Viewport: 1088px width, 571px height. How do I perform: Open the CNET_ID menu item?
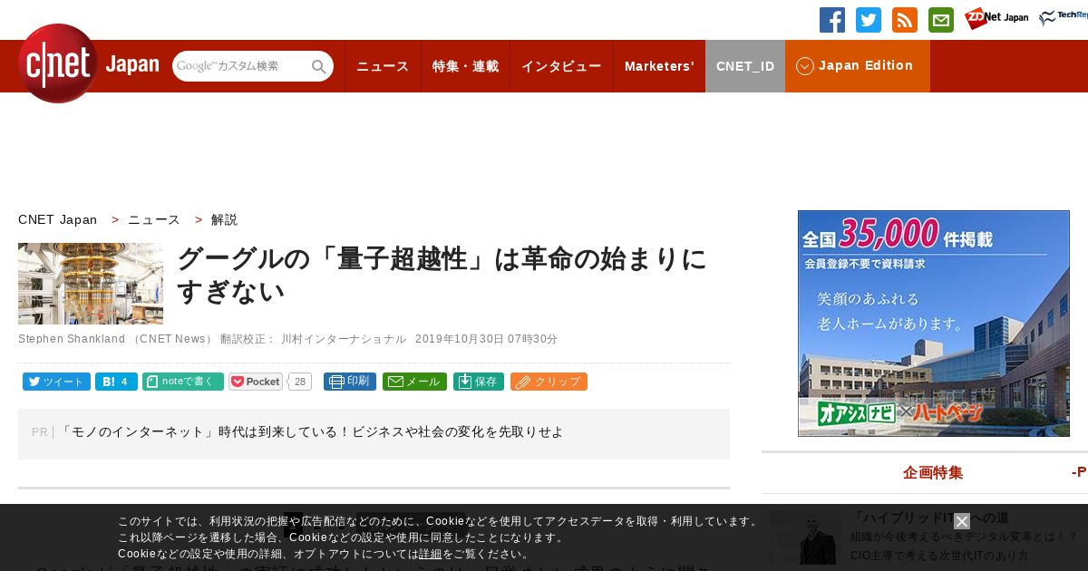click(745, 66)
